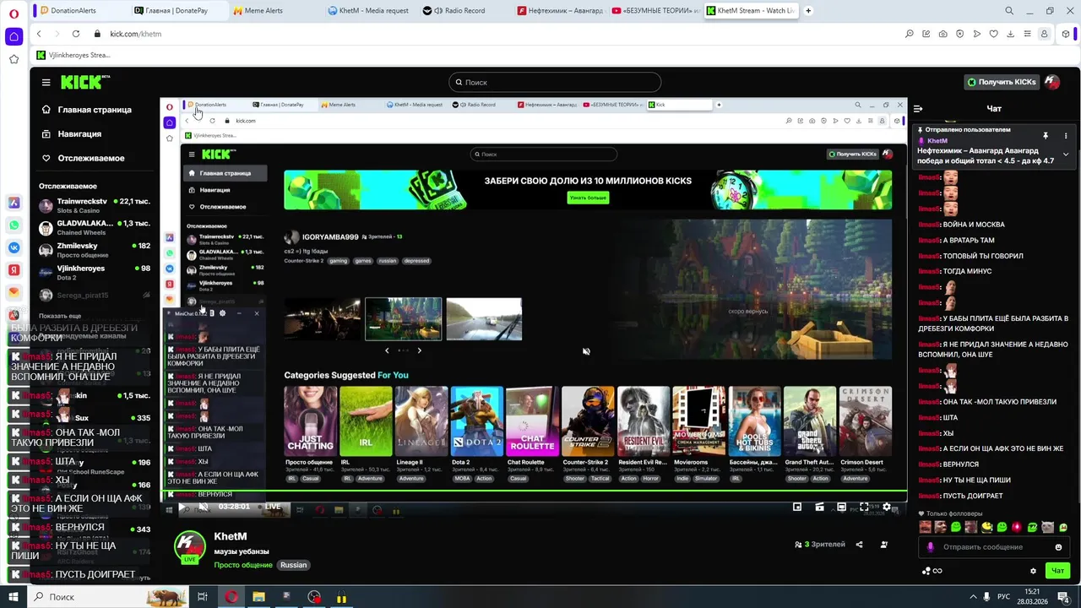Expand the pinned bet message
The height and width of the screenshot is (608, 1081).
1066,155
